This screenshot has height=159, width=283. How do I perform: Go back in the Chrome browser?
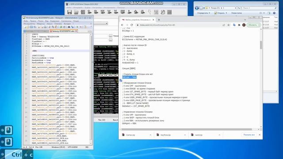[x=122, y=25]
